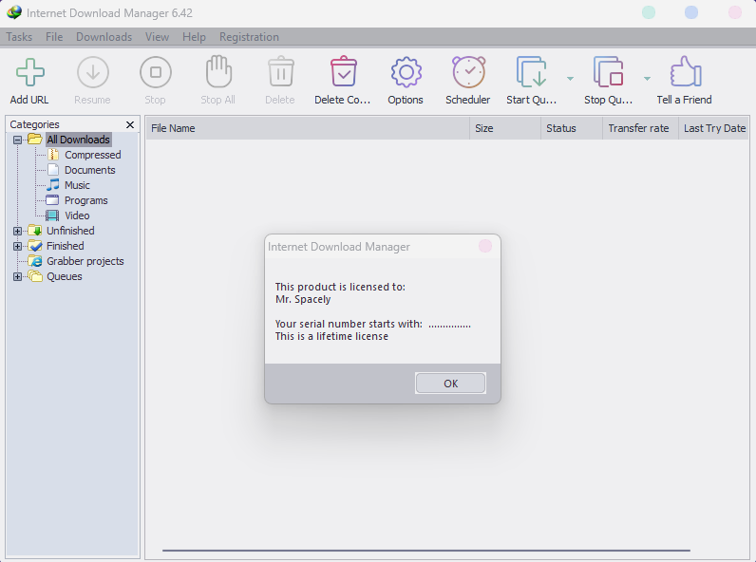The image size is (756, 562).
Task: Open the Help menu
Action: pyautogui.click(x=194, y=37)
